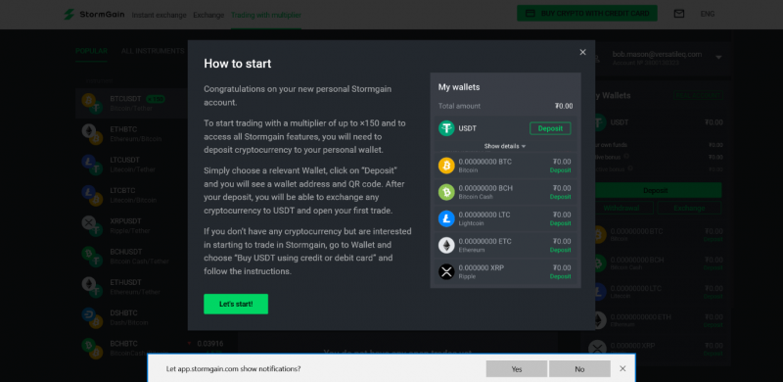
Task: Select the DSHBTC Dash/Bitcoin row
Action: click(132, 317)
